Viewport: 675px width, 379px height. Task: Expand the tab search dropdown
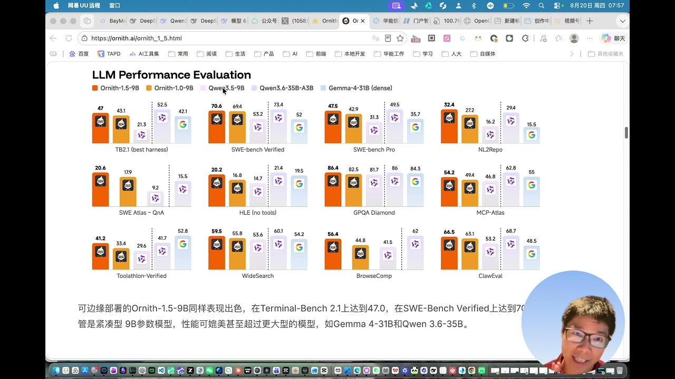tap(623, 21)
